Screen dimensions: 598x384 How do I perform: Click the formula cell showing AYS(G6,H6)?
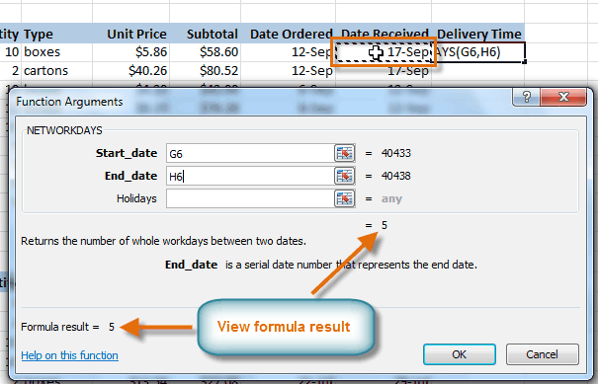478,52
